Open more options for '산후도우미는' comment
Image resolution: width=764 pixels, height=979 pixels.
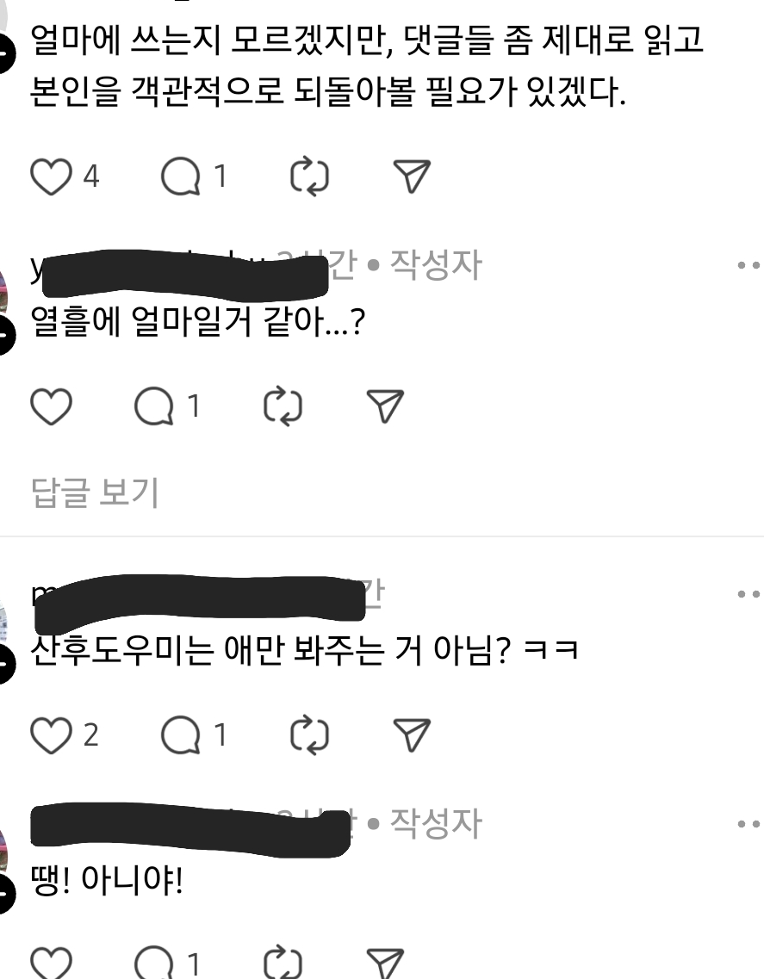[x=749, y=594]
